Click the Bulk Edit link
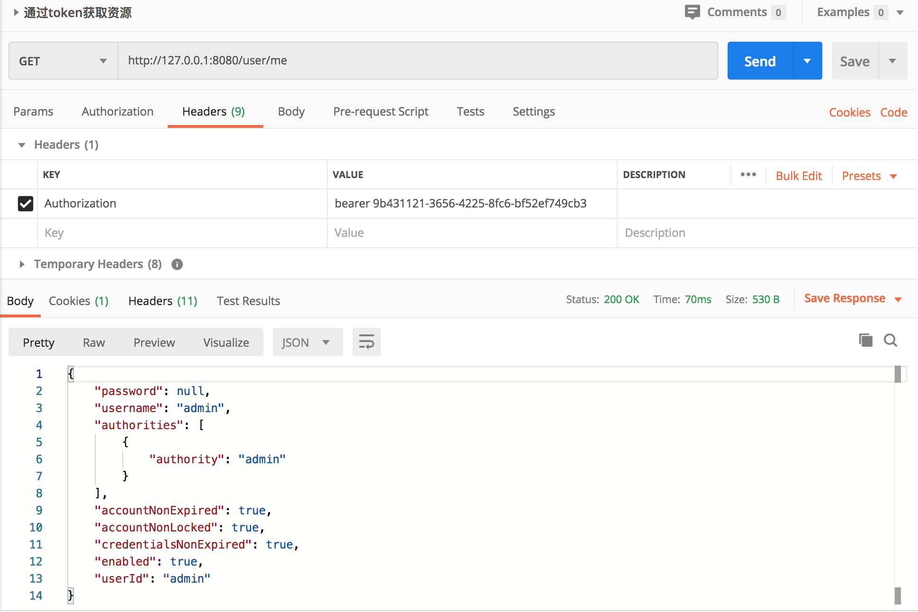Image resolution: width=918 pixels, height=612 pixels. [x=799, y=176]
